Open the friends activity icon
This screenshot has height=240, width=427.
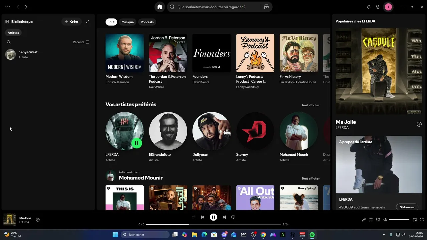pos(378,7)
